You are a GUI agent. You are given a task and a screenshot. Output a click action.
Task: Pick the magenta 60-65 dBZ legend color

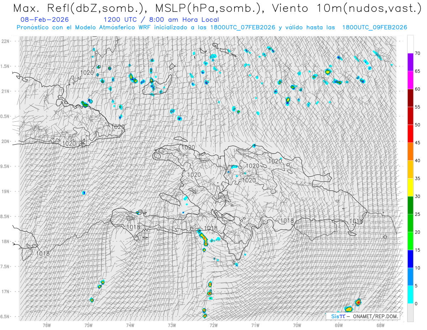pos(410,80)
